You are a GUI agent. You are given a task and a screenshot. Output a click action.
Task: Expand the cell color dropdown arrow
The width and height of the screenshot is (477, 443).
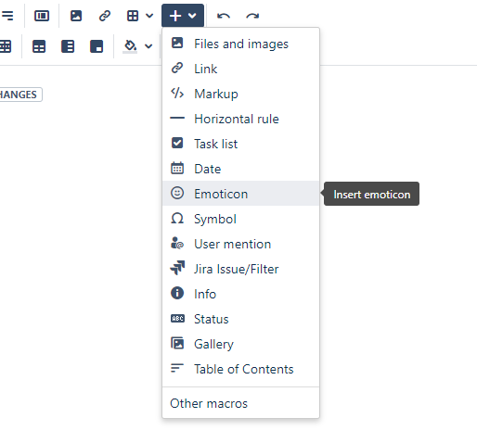tap(148, 46)
